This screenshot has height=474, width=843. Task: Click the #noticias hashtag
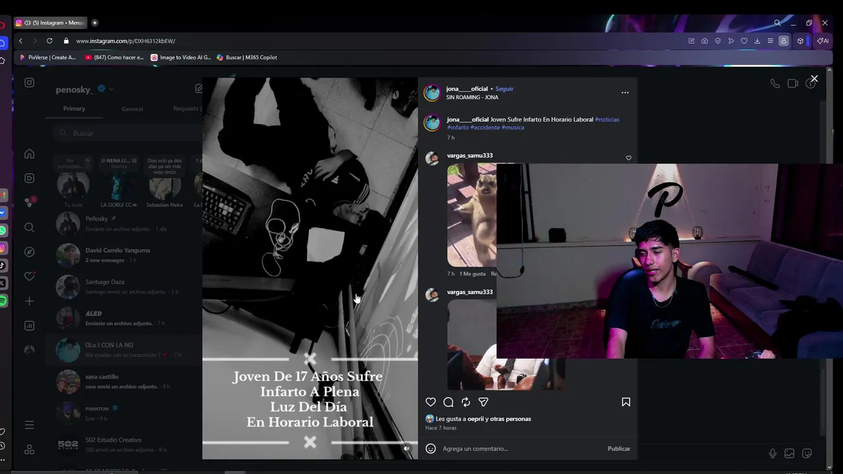[607, 119]
